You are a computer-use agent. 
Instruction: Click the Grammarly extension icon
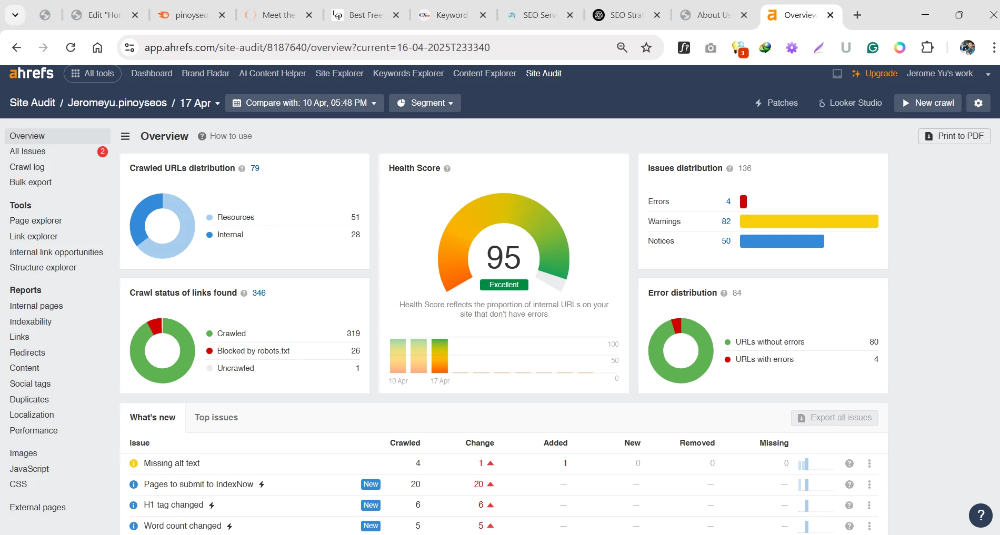[873, 48]
